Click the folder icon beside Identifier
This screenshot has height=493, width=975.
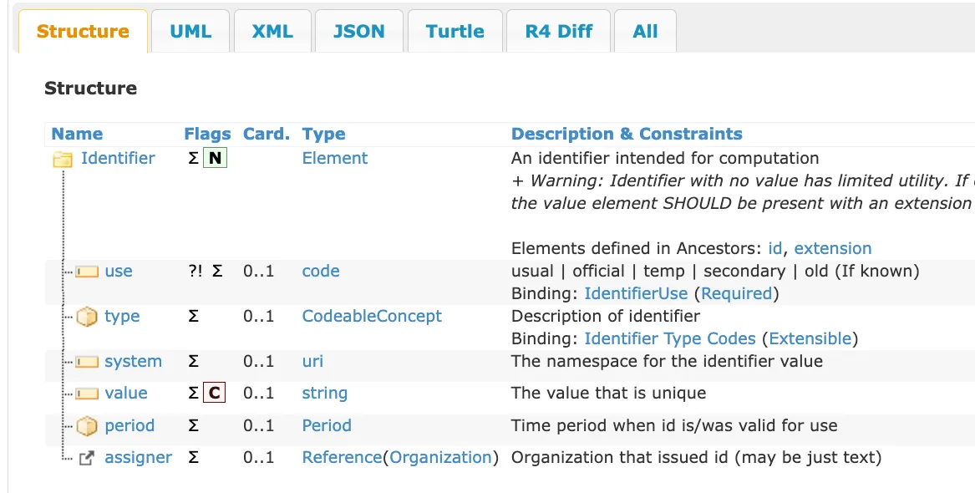tap(63, 158)
